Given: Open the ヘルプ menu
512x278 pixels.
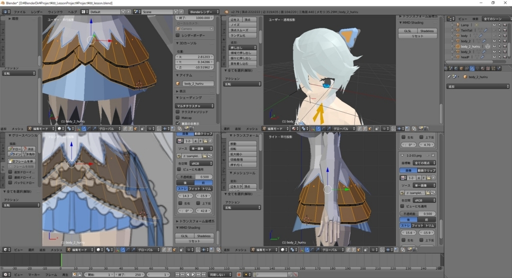Looking at the screenshot, I should click(72, 12).
